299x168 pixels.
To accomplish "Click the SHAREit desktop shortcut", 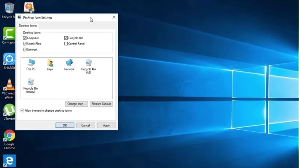I will tap(9, 61).
